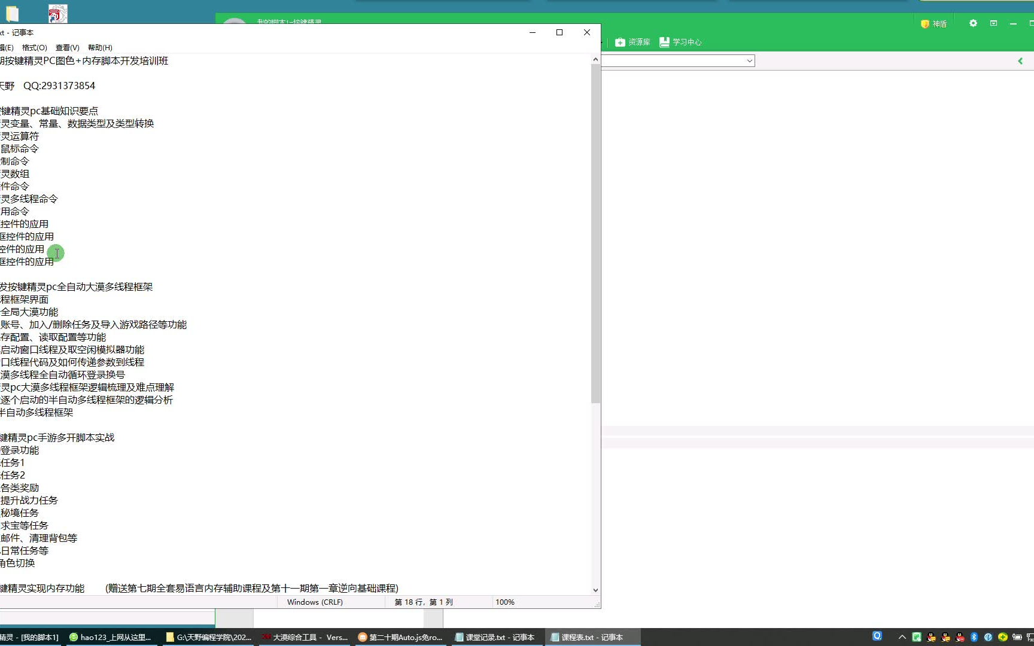Click the line 角色切换 in Notepad
This screenshot has width=1034, height=646.
coord(17,563)
